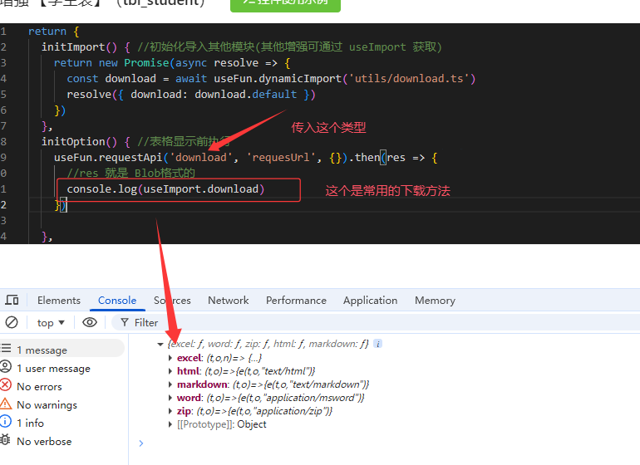Screen dimensions: 640x465
Task: Expand the excel property
Action: (170, 358)
